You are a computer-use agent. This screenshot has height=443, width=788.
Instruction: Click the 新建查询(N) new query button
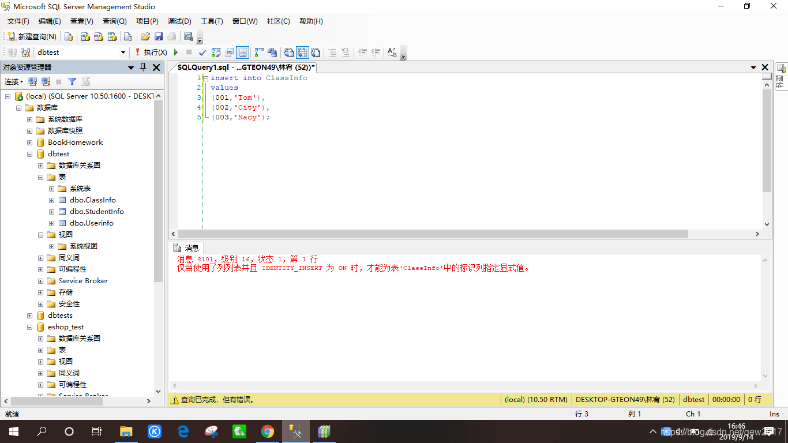pyautogui.click(x=31, y=36)
